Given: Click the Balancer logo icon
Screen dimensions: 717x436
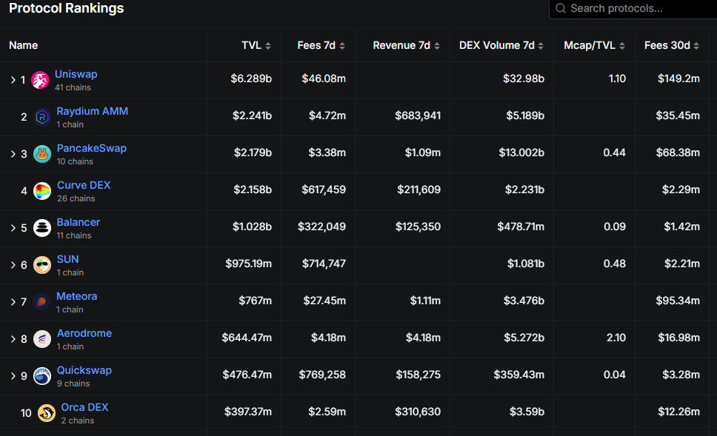Looking at the screenshot, I should pyautogui.click(x=42, y=228).
